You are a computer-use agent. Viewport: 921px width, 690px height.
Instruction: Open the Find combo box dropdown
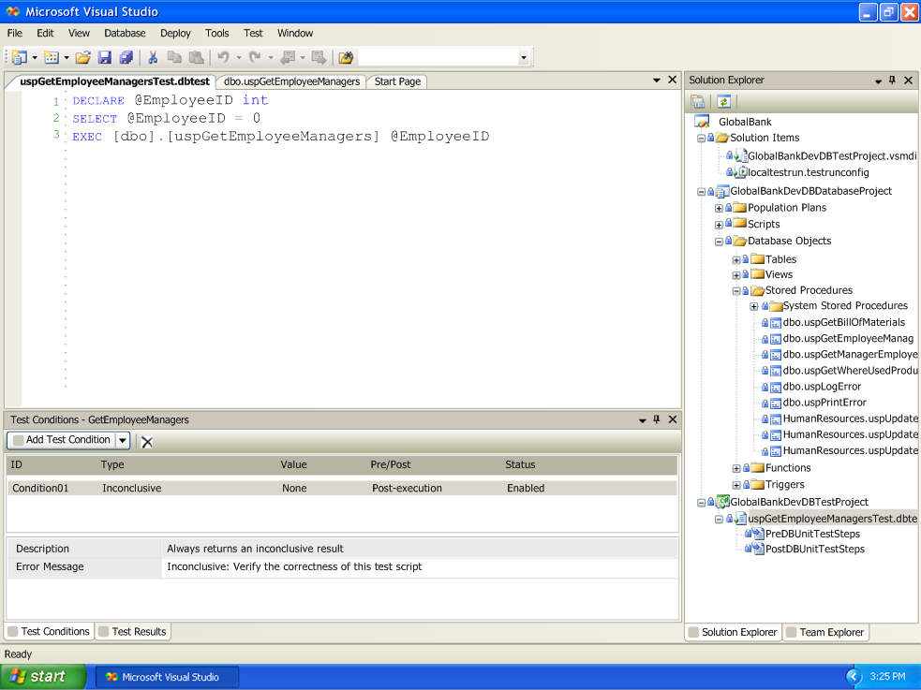(x=524, y=57)
